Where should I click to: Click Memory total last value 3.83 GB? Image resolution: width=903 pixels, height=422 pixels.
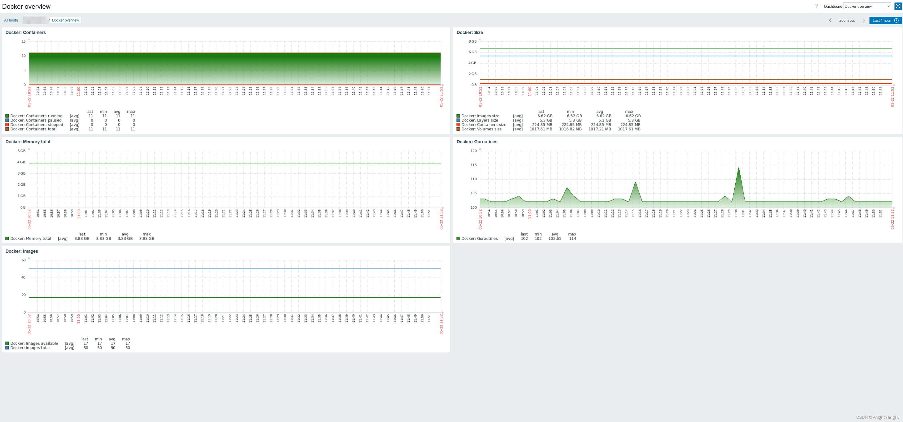point(82,238)
